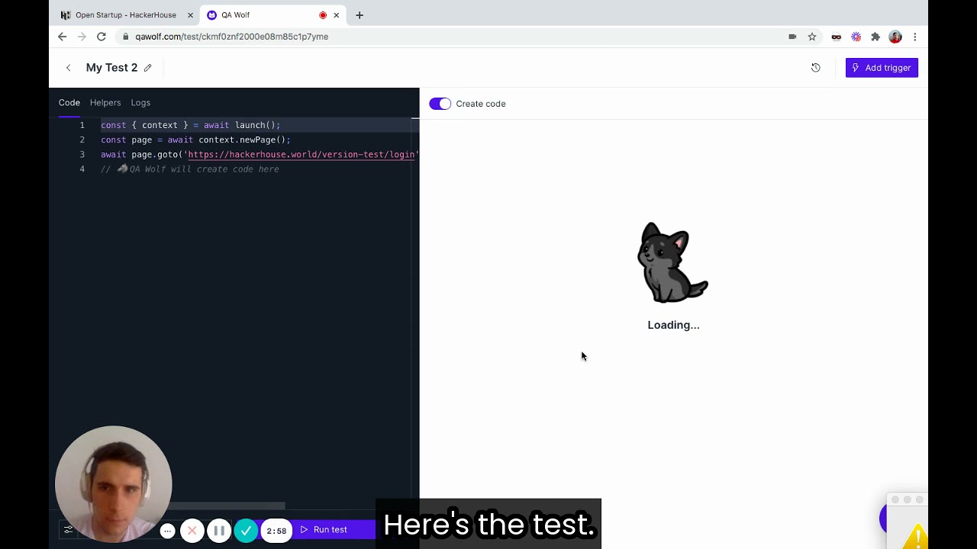The image size is (977, 549).
Task: Switch to the Helpers tab
Action: (105, 102)
